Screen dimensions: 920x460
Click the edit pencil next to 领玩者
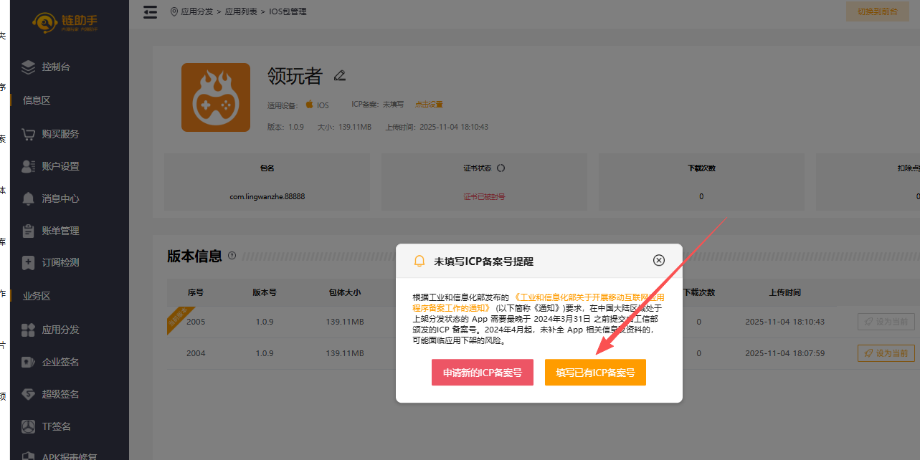click(340, 75)
